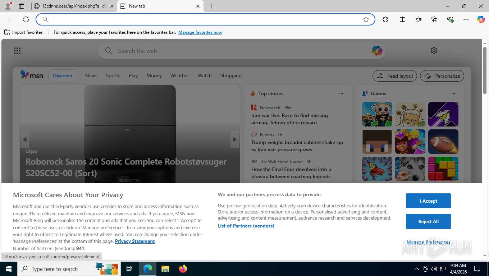Click the Personalize button
This screenshot has width=489, height=276.
pyautogui.click(x=442, y=76)
